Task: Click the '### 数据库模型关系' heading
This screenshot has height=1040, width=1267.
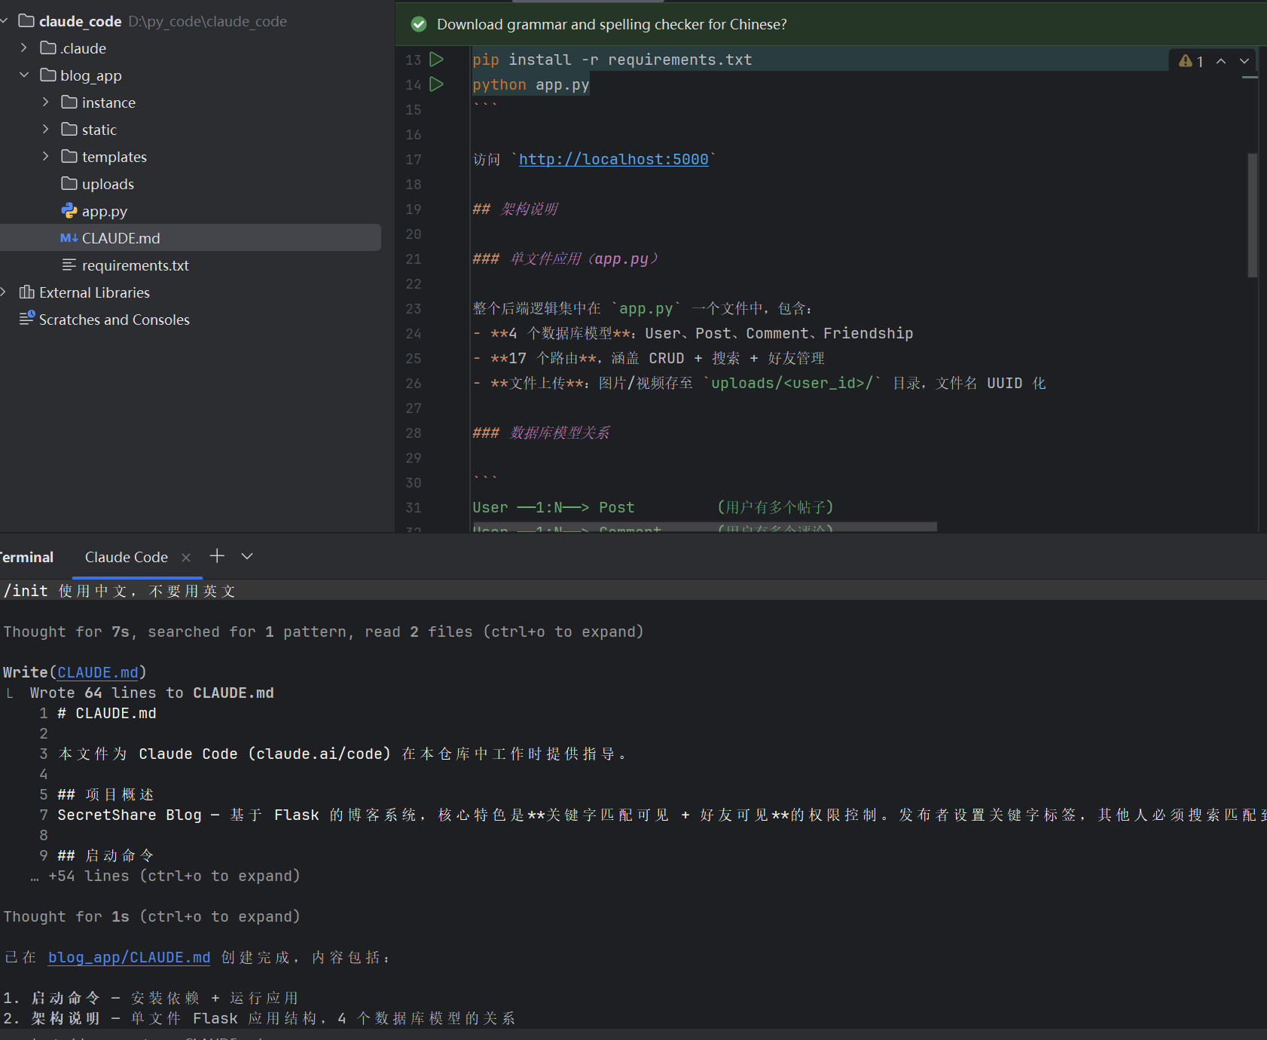Action: pos(541,433)
